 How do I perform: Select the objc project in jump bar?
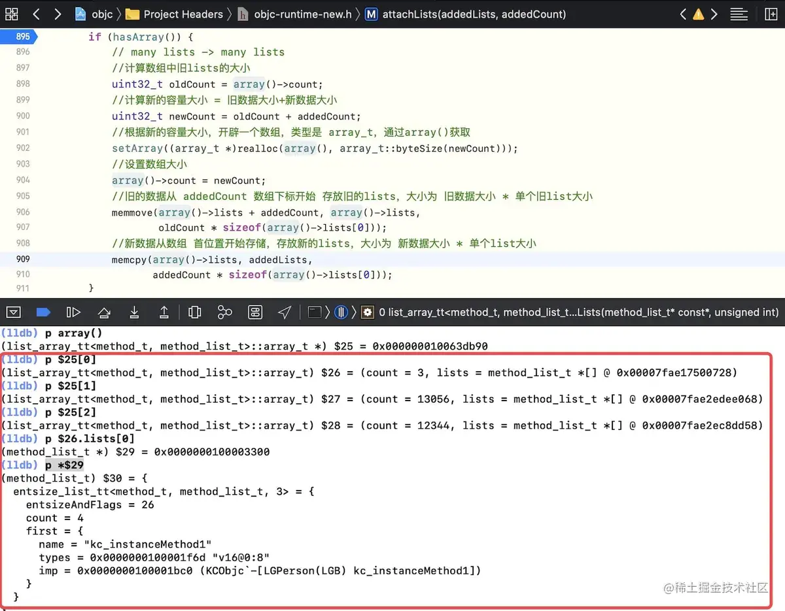tap(94, 14)
